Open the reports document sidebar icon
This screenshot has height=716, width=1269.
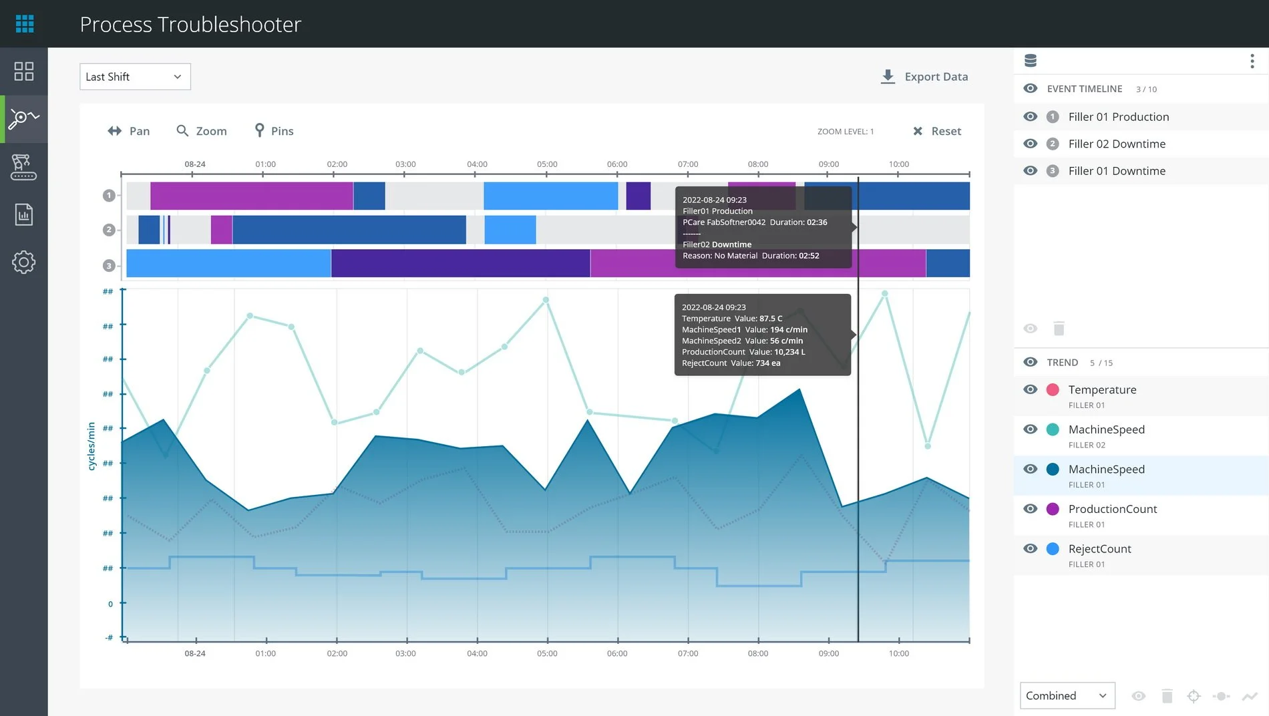[x=24, y=214]
